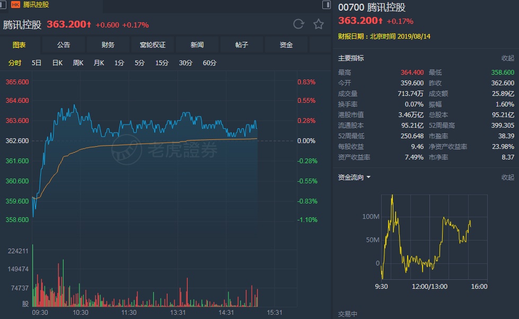
Task: Click the 100M label on fund-flow chart
Action: [x=371, y=216]
